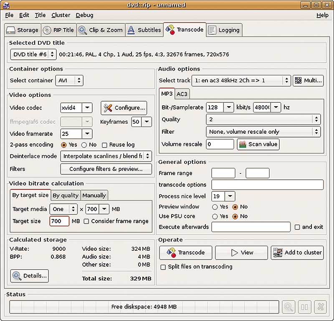Select Yes for 2-pass encoding

click(63, 145)
